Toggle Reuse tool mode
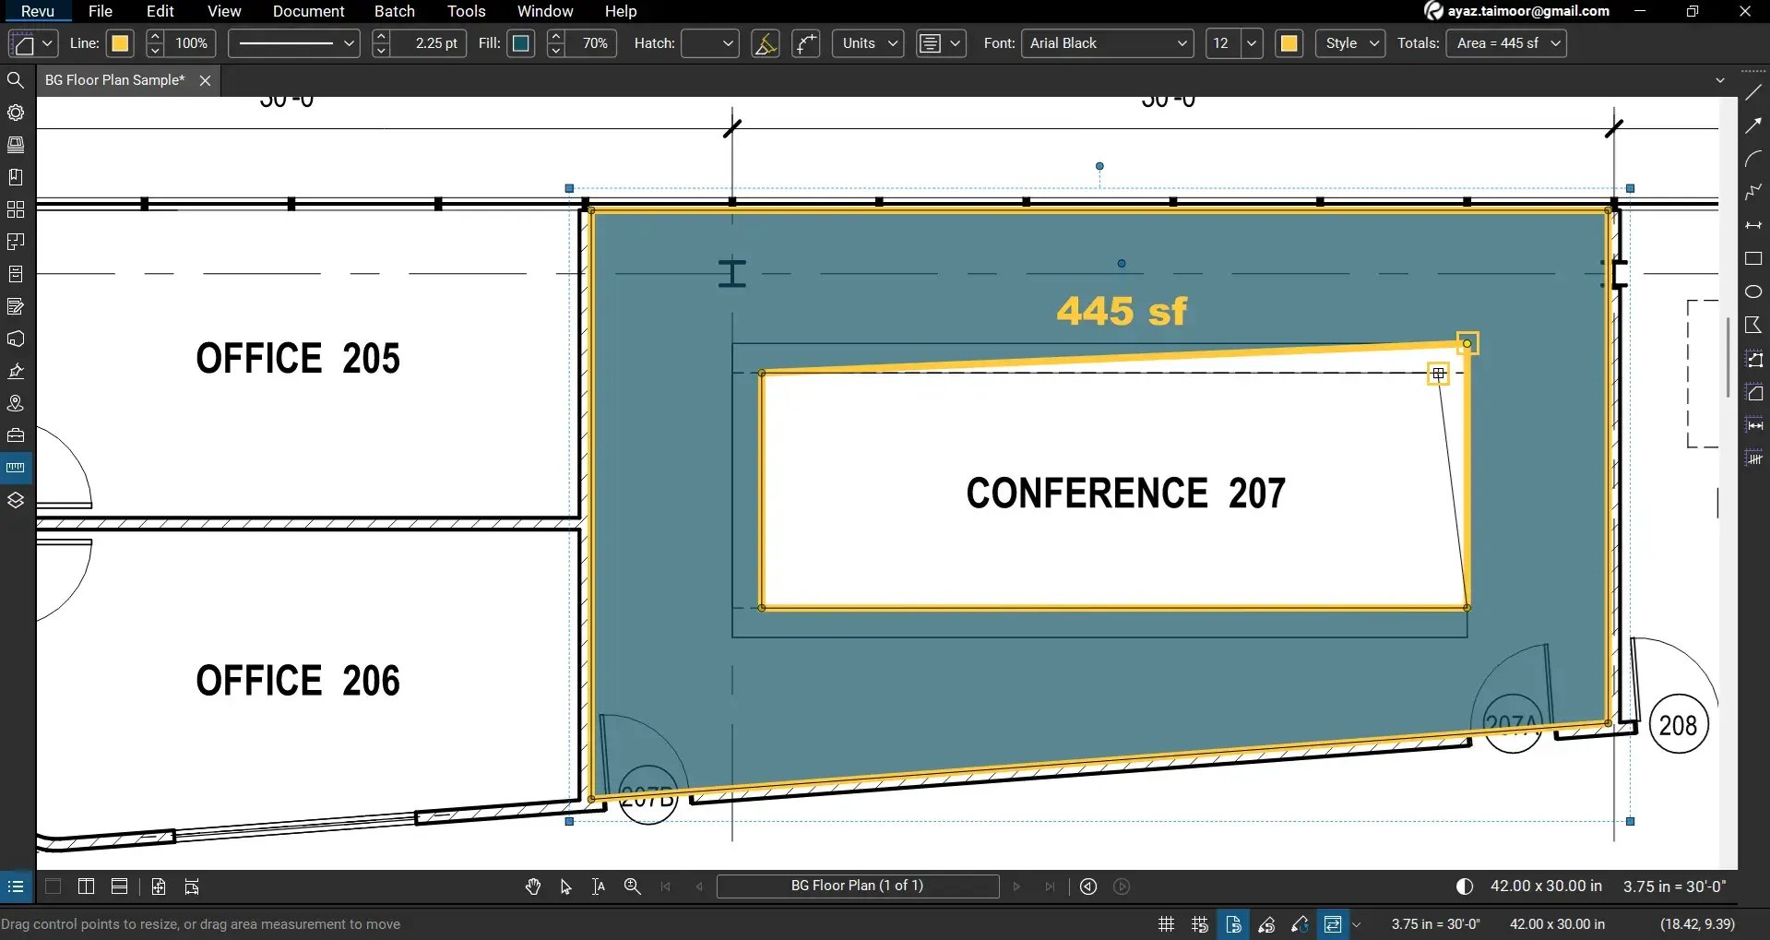 tap(1300, 924)
